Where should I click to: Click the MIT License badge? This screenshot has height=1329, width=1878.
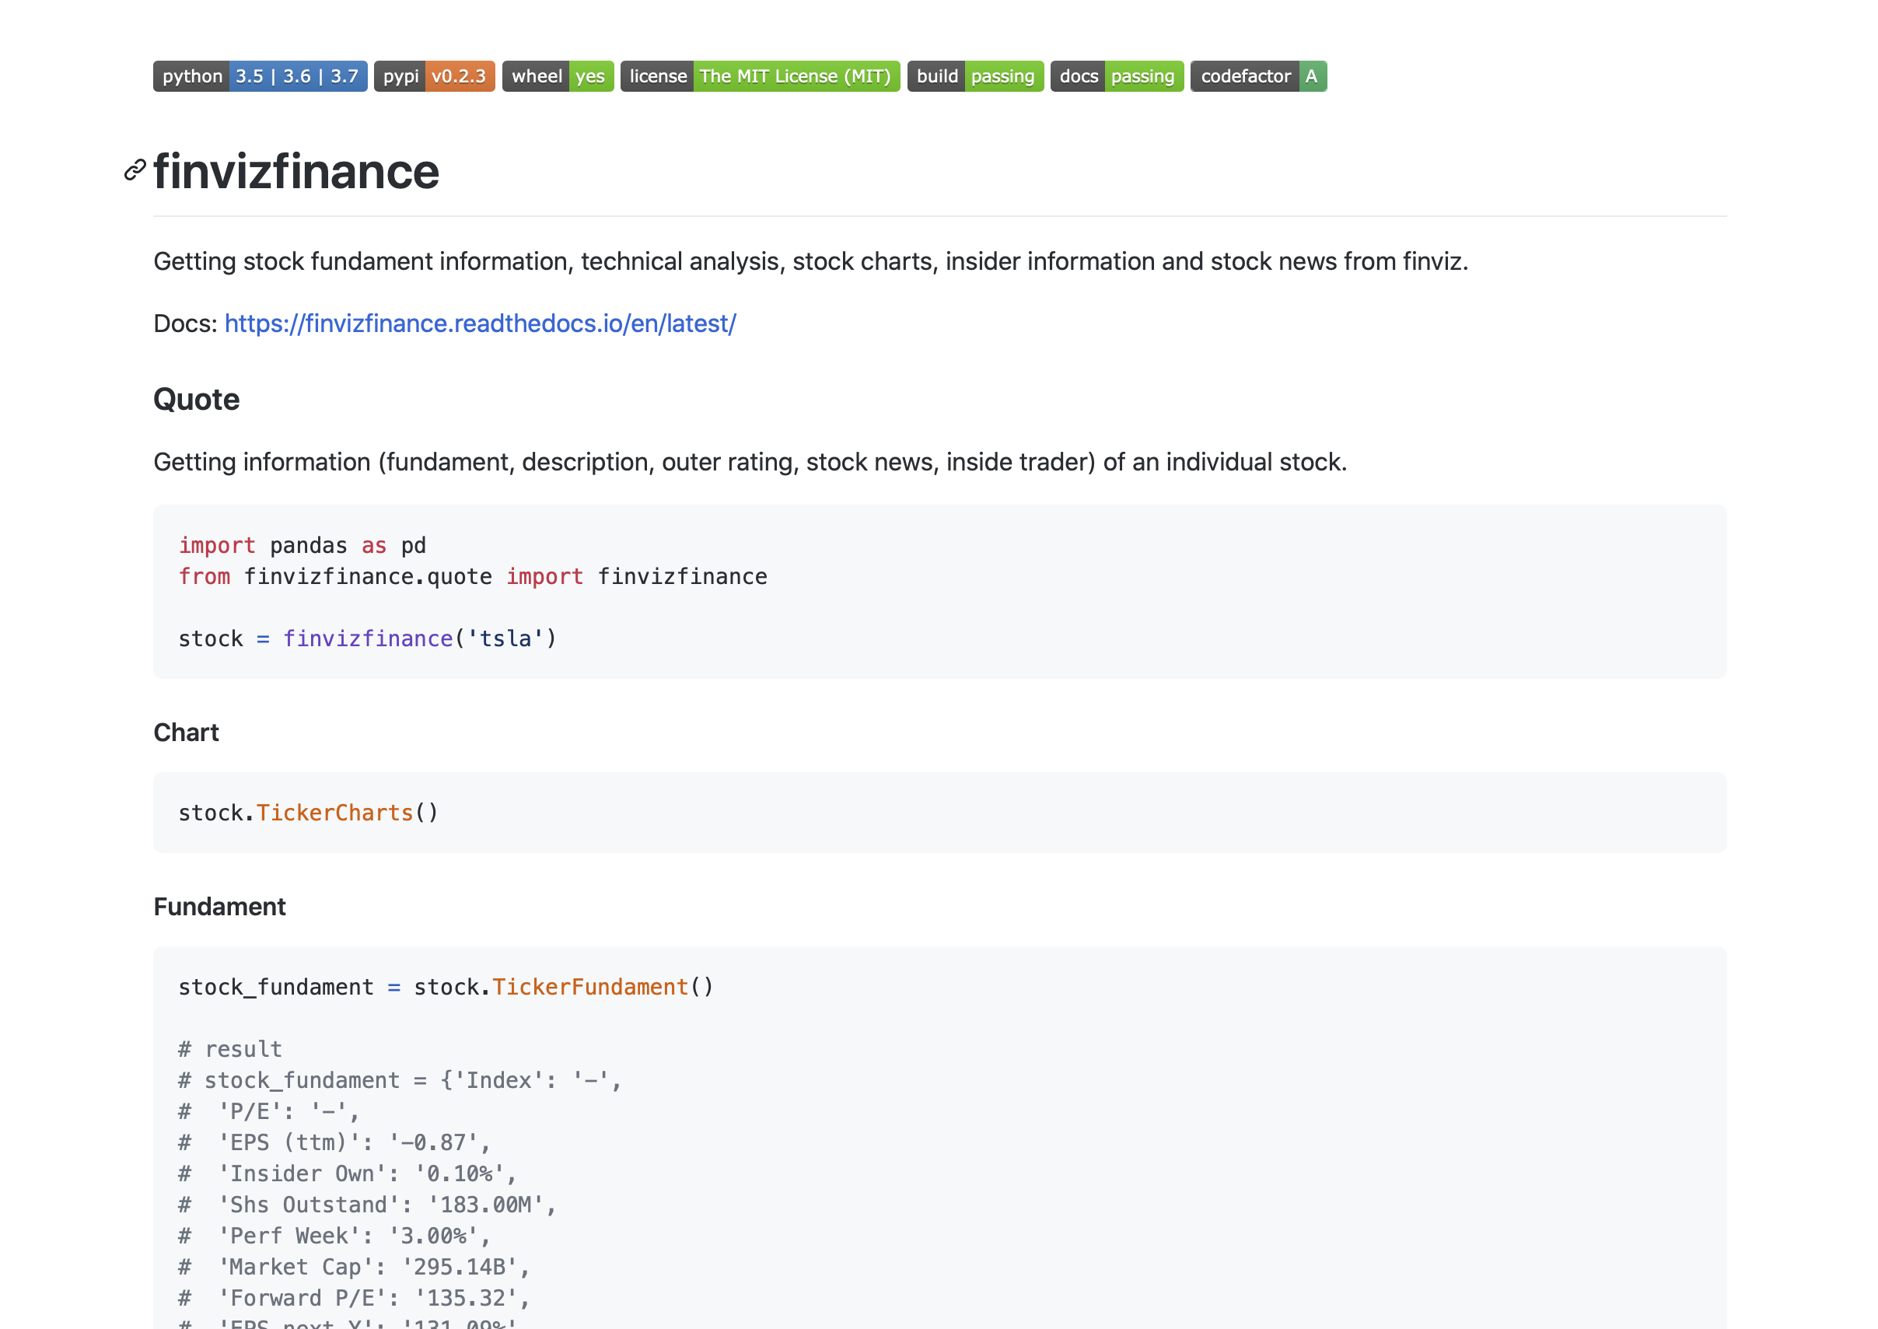(x=761, y=76)
